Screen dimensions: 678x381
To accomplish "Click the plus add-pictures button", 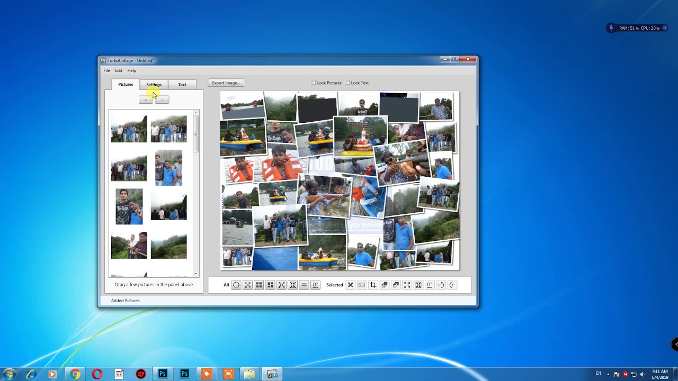I will (146, 99).
